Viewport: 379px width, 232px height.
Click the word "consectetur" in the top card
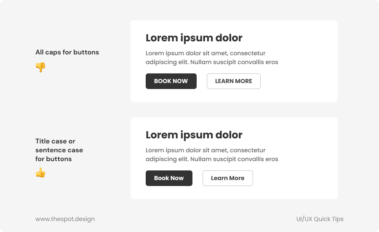point(248,53)
